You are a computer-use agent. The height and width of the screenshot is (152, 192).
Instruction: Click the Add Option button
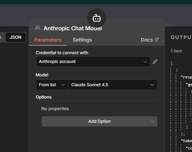click(x=99, y=121)
